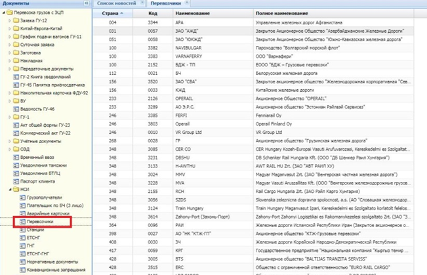Open ГУ-45 Памятка приёмосдатчика icon
The height and width of the screenshot is (275, 427).
pyautogui.click(x=16, y=85)
